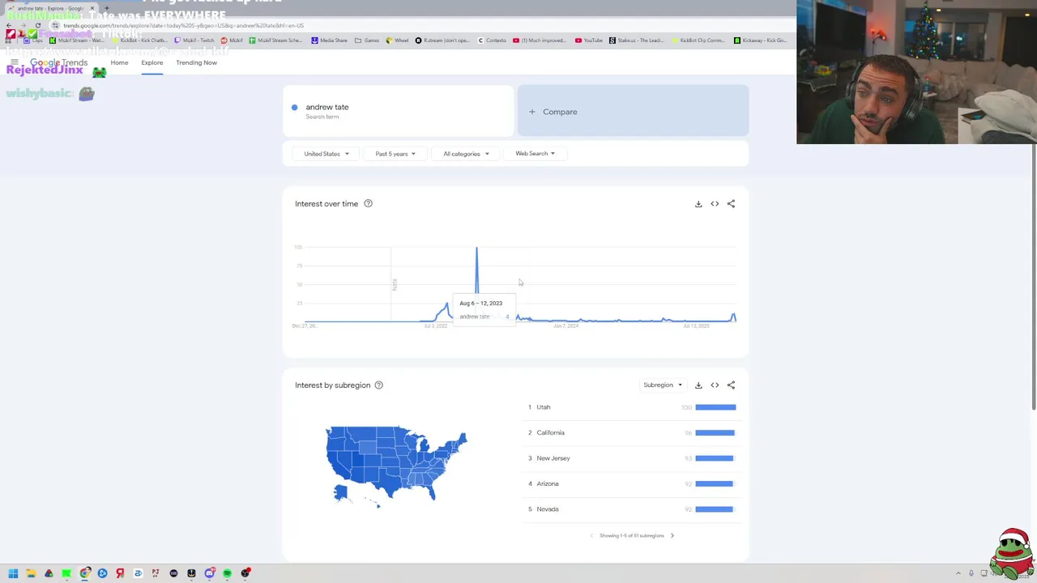Image resolution: width=1037 pixels, height=583 pixels.
Task: Open help for Interest by subregion
Action: pos(378,385)
